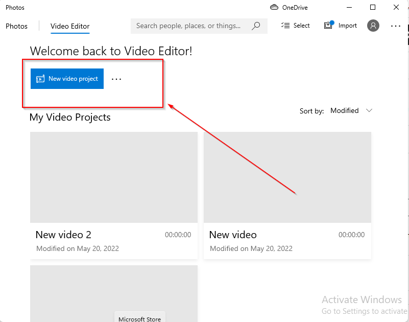Viewport: 409px width, 322px height.
Task: Click the Select checklist icon
Action: [x=285, y=26]
